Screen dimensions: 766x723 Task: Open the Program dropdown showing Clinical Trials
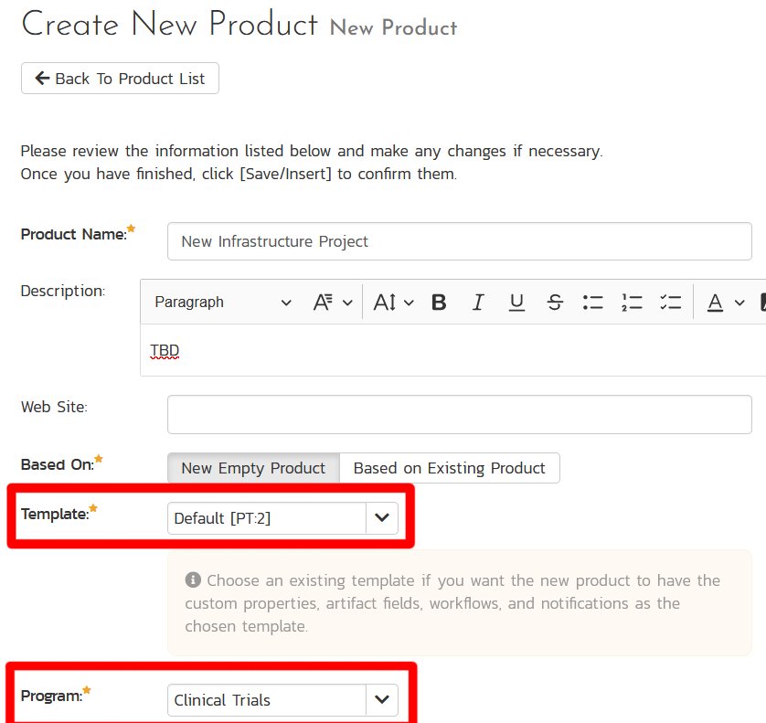click(283, 700)
